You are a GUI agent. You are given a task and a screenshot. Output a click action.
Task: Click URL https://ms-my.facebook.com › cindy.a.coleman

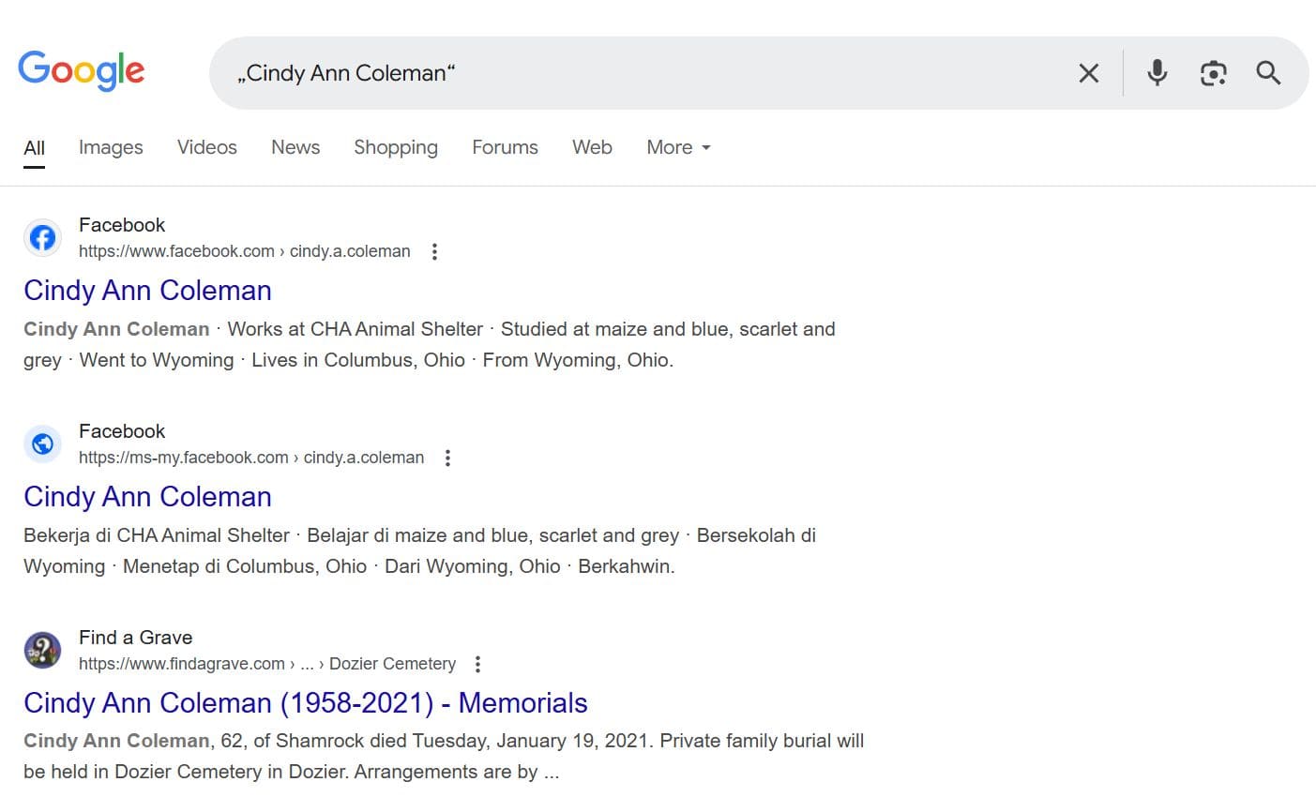251,458
